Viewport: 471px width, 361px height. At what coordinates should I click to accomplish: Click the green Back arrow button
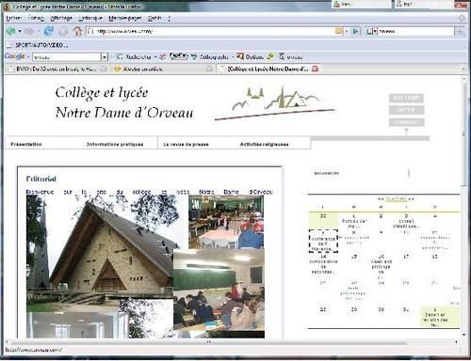pos(10,31)
